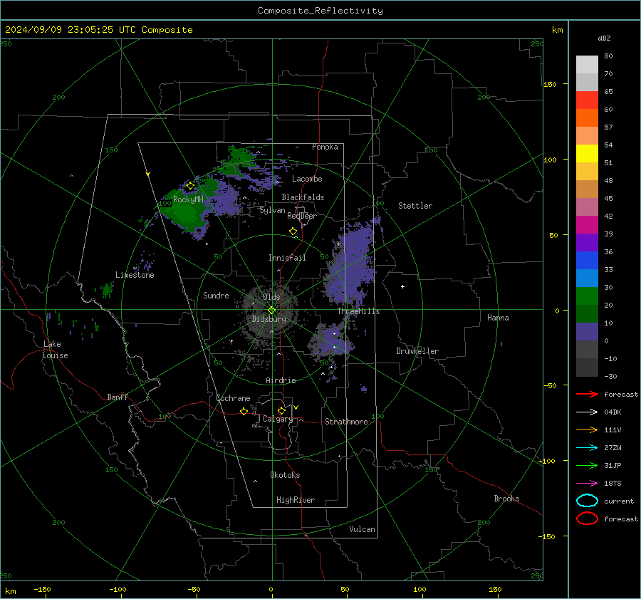Choose the purple 36-39 dBZ color swatch
Image resolution: width=641 pixels, height=599 pixels.
coord(587,242)
